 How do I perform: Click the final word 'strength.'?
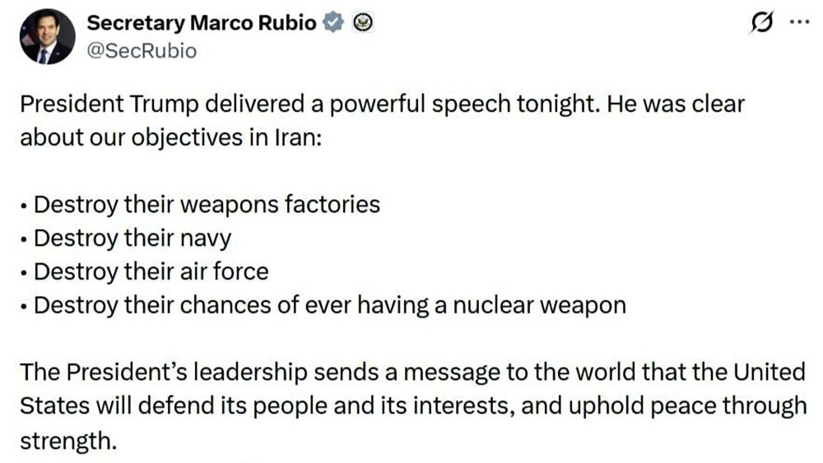coord(68,440)
